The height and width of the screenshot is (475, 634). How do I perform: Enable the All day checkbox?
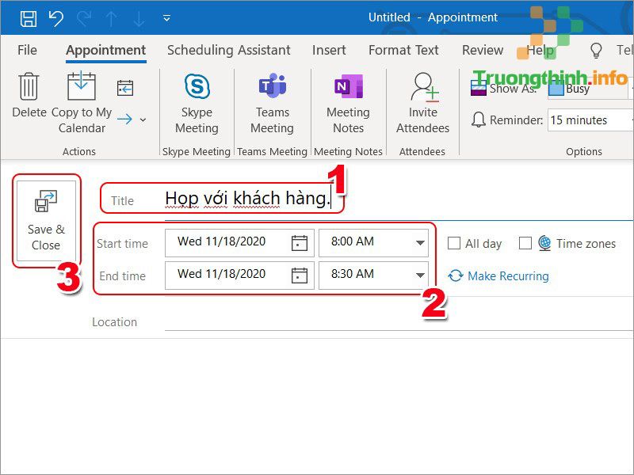(x=453, y=243)
